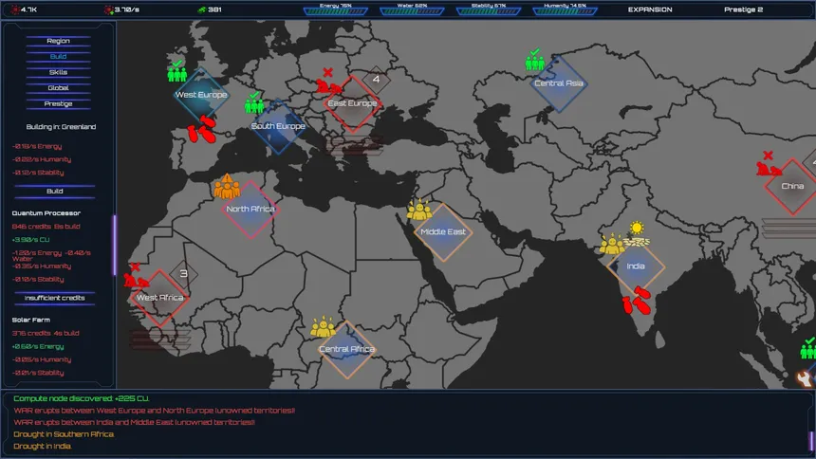Screen dimensions: 816x459
Task: Click the Water progress bar
Action: click(412, 11)
